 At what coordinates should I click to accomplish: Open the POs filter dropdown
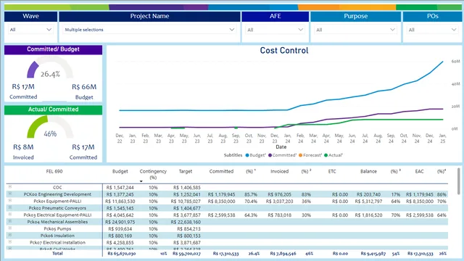(432, 30)
